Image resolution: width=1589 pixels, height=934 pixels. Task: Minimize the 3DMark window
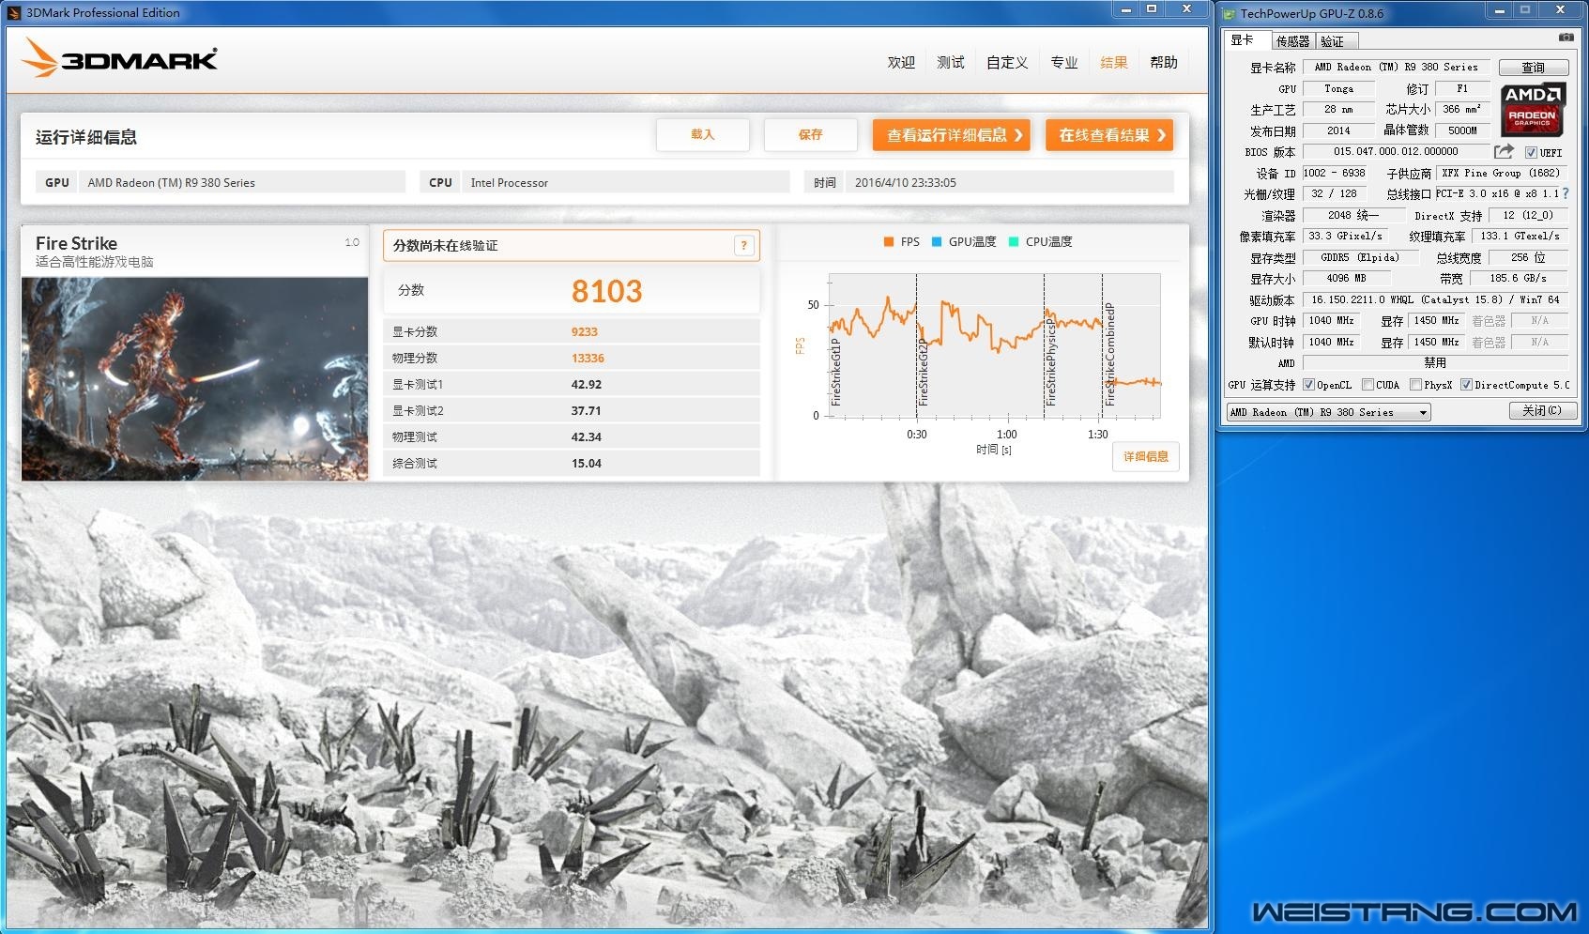tap(1126, 9)
